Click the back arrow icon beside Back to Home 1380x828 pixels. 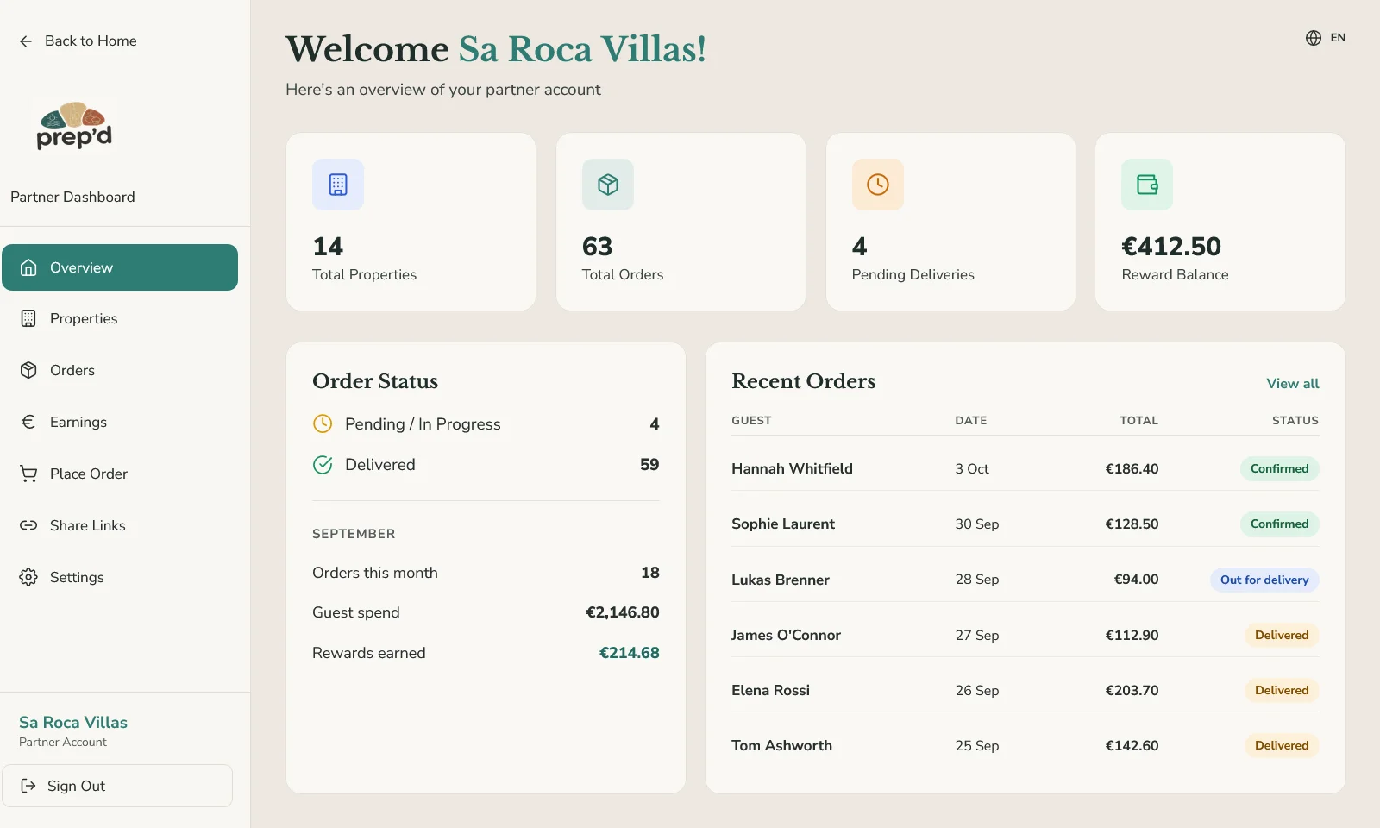pos(26,41)
